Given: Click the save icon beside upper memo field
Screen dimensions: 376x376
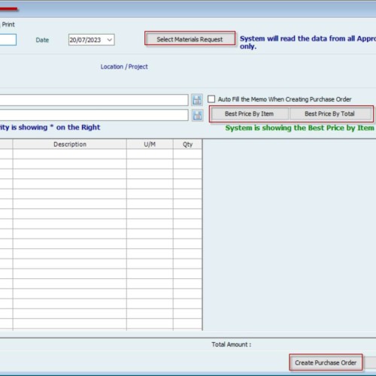Looking at the screenshot, I should (197, 100).
